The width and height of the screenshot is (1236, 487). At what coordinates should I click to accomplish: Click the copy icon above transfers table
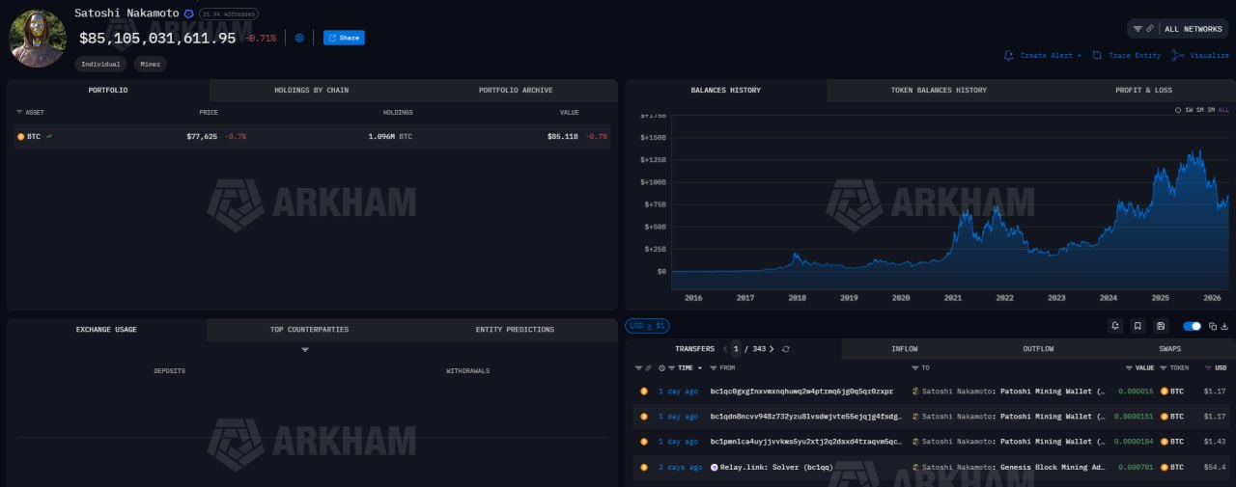point(1213,326)
